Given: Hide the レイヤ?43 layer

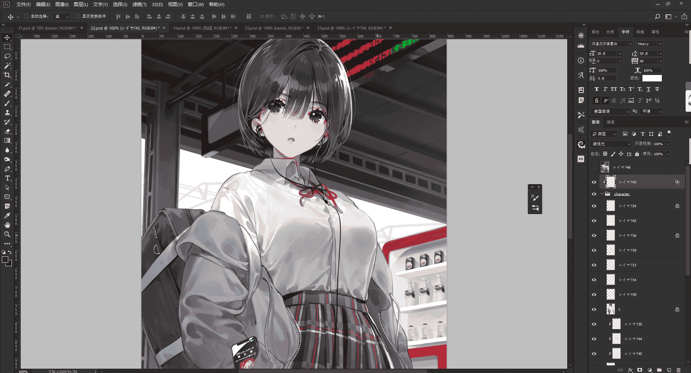Looking at the screenshot, I should click(594, 182).
